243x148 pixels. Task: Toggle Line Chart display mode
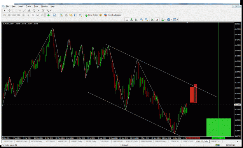pyautogui.click(x=136, y=19)
